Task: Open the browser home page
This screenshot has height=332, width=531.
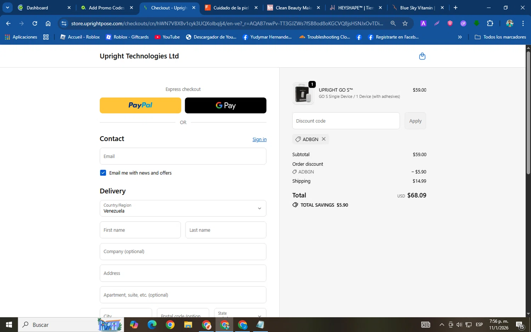Action: (x=48, y=23)
